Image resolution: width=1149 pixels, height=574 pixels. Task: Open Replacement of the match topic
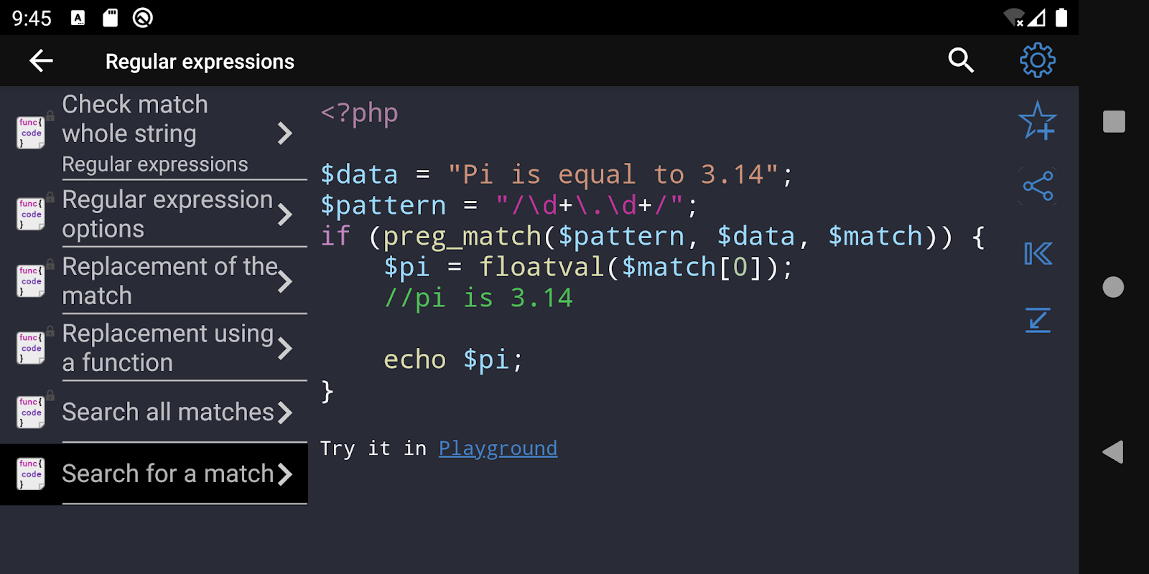[169, 281]
